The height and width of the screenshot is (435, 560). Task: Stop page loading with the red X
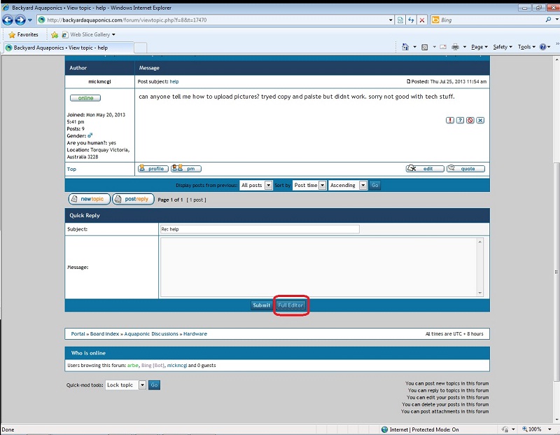click(421, 20)
